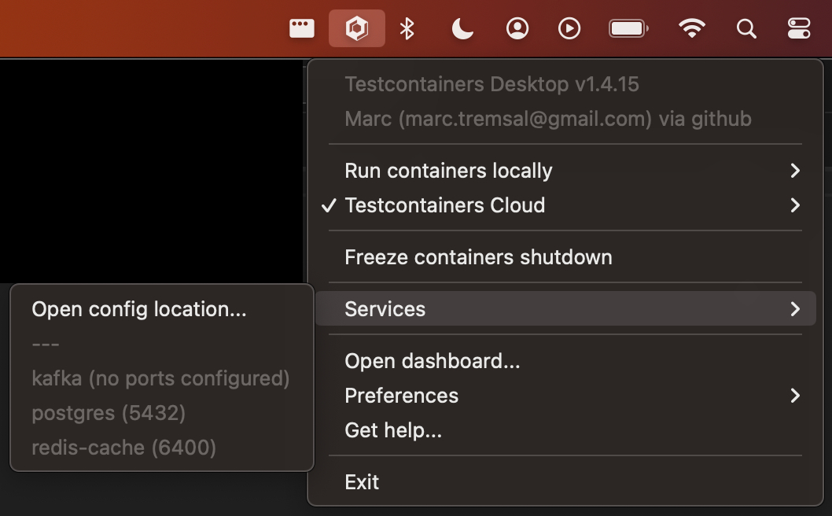
Task: Click the Get help link
Action: coord(393,430)
